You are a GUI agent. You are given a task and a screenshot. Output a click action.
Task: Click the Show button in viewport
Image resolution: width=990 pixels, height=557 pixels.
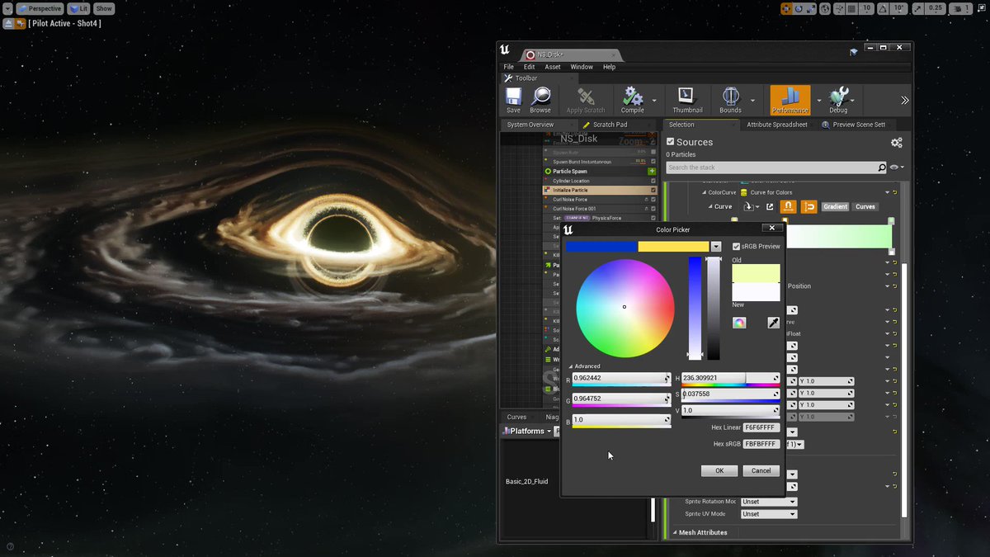(x=103, y=8)
